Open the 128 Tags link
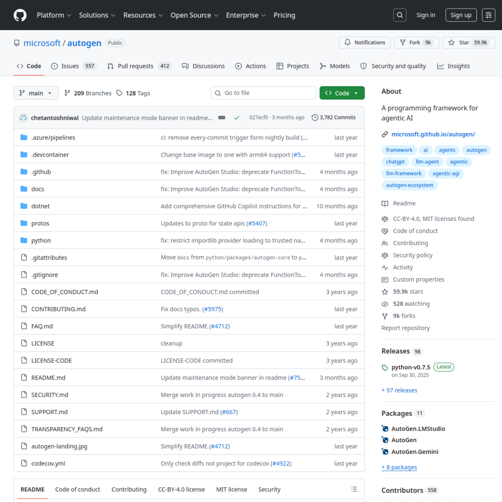 click(133, 93)
